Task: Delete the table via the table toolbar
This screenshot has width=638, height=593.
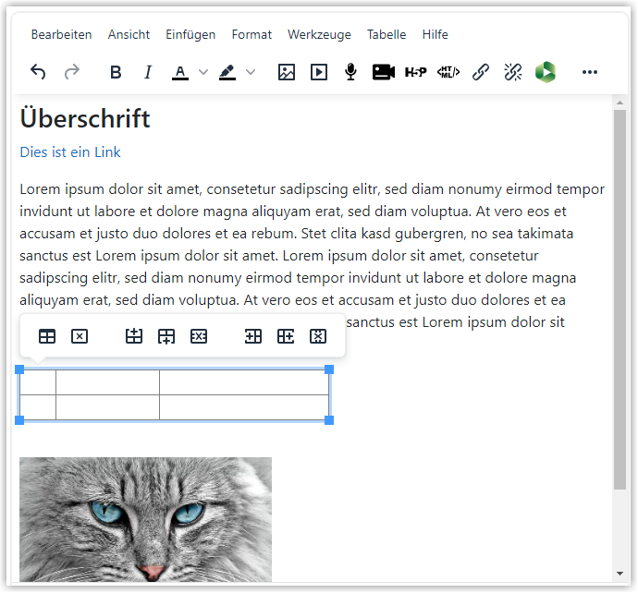Action: (80, 336)
